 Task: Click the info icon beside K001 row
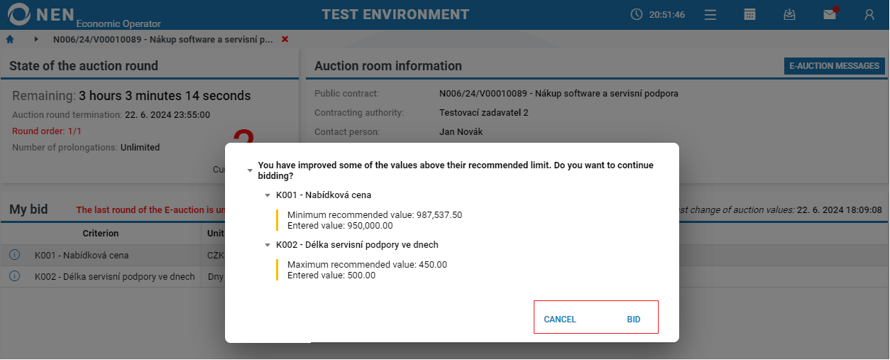[14, 255]
